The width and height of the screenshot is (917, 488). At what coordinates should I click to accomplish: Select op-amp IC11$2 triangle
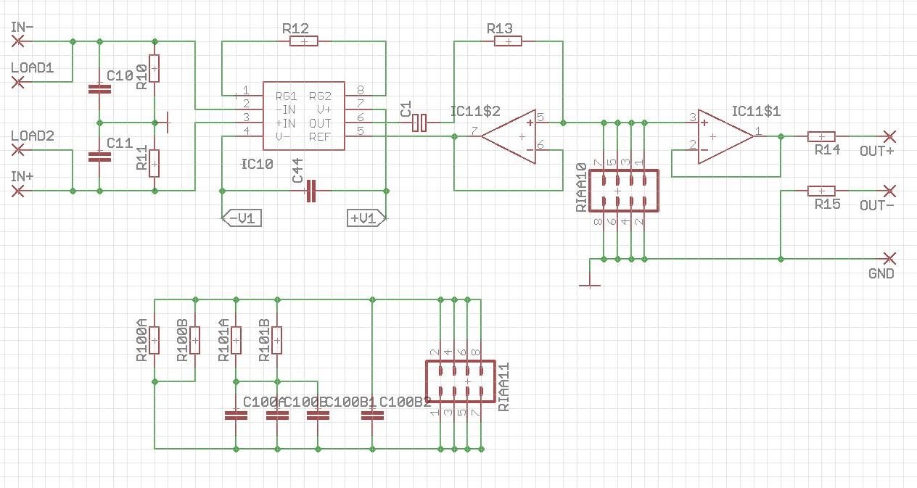tap(508, 136)
